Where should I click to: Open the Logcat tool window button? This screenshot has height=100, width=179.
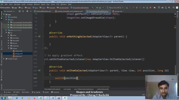[x=36, y=92]
